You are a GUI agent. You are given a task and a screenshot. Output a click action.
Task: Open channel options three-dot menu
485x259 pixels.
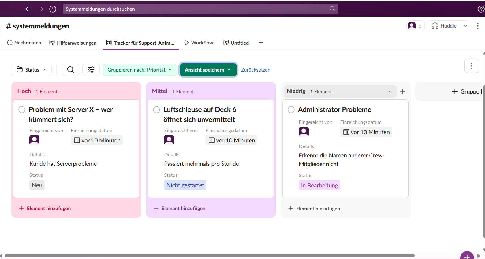coord(477,26)
